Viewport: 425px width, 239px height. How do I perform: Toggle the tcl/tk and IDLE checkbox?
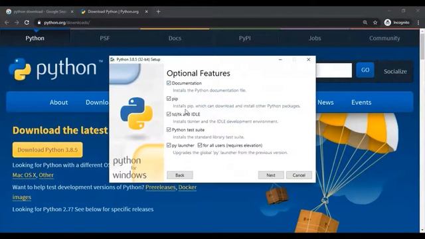point(169,114)
